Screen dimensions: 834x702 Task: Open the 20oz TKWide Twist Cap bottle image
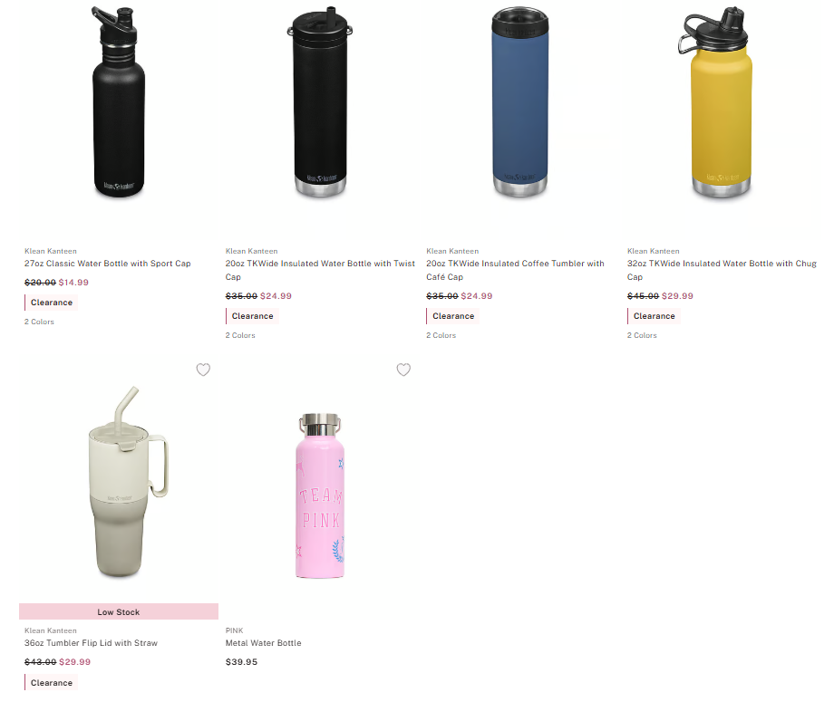[x=320, y=101]
